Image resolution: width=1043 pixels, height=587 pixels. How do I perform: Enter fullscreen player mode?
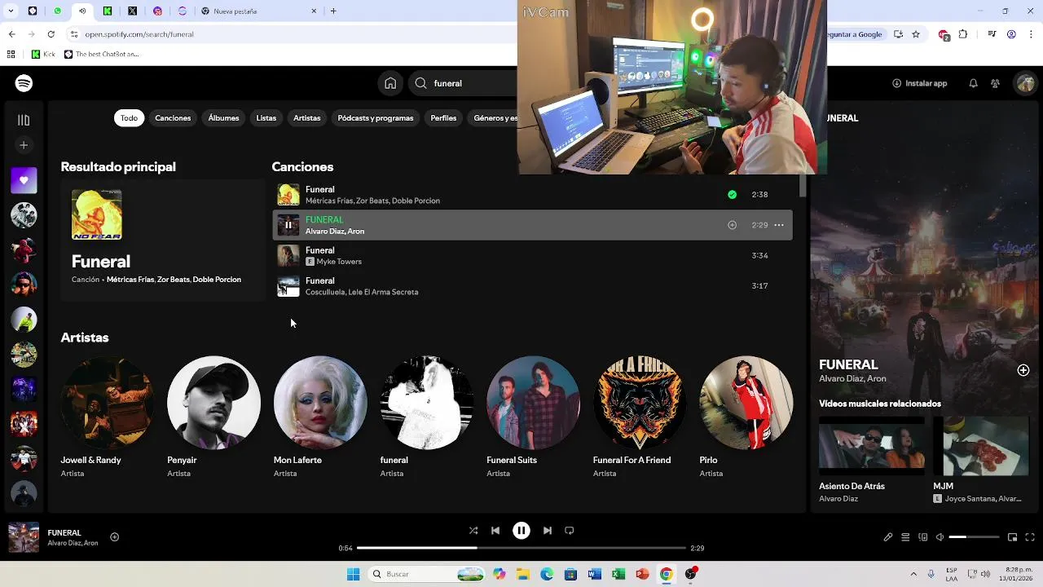coord(1030,537)
